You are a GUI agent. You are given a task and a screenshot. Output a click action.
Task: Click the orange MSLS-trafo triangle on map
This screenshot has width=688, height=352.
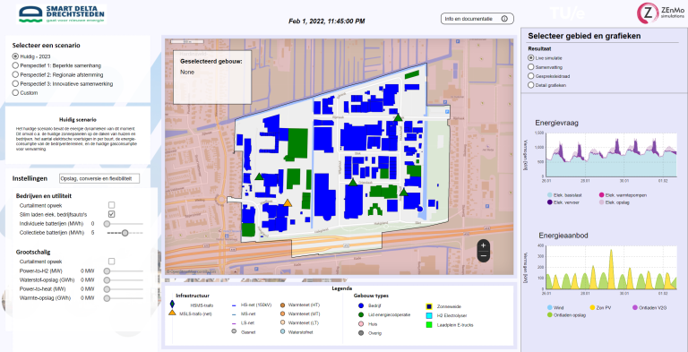click(288, 202)
